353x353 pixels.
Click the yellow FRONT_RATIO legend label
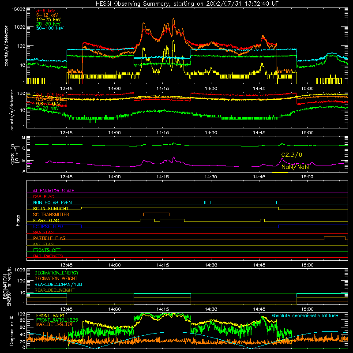[x=50, y=315]
